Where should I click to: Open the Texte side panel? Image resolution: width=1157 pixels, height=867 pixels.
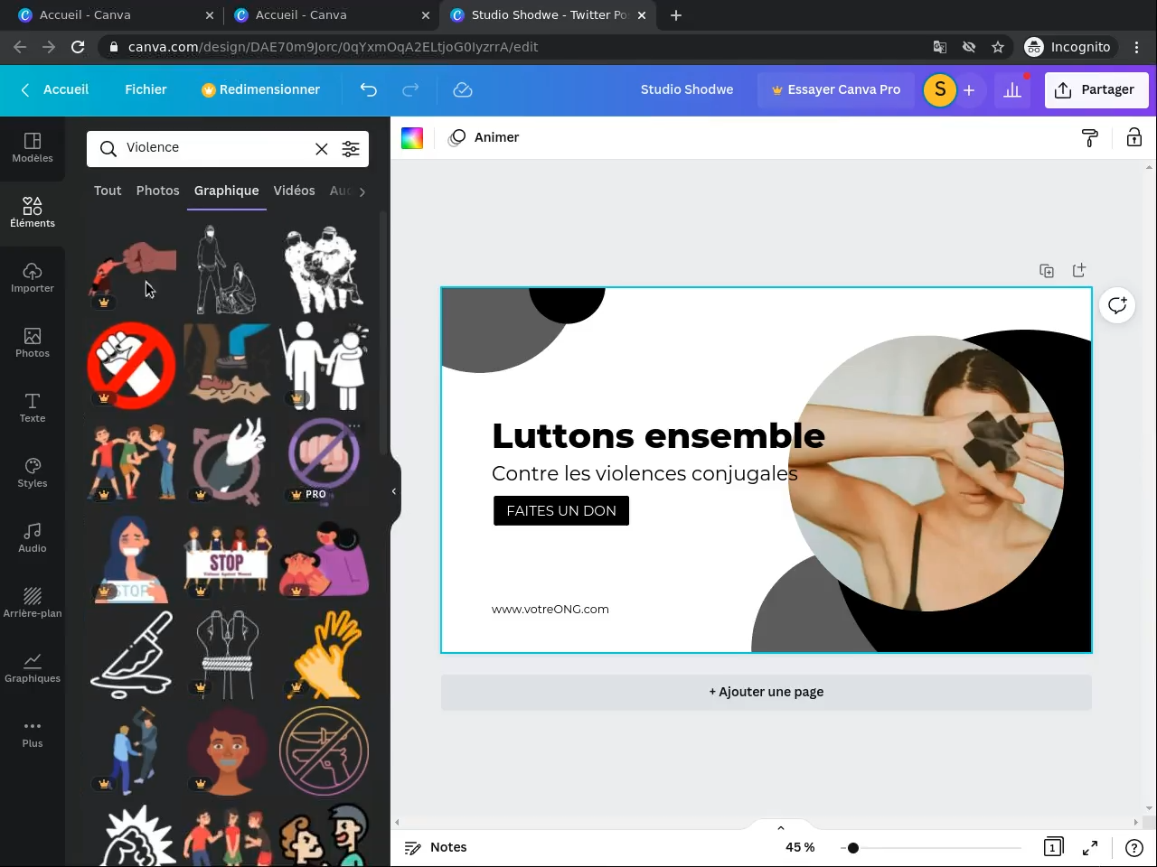click(33, 407)
